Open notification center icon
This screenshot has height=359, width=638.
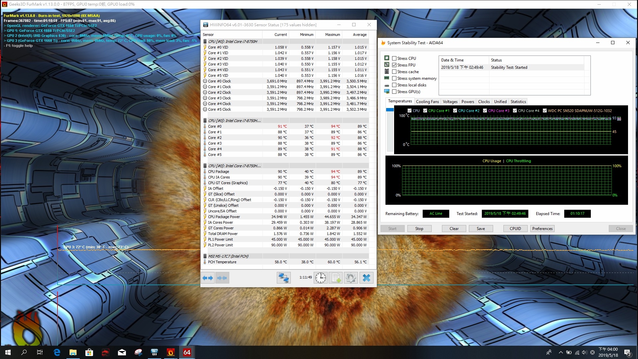click(628, 352)
